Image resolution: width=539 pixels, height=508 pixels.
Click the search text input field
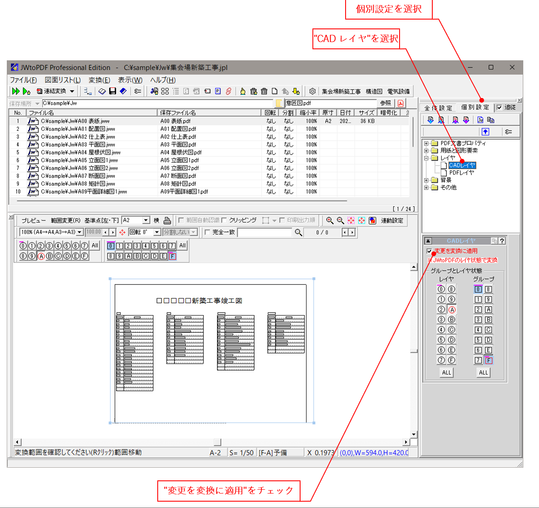264,232
